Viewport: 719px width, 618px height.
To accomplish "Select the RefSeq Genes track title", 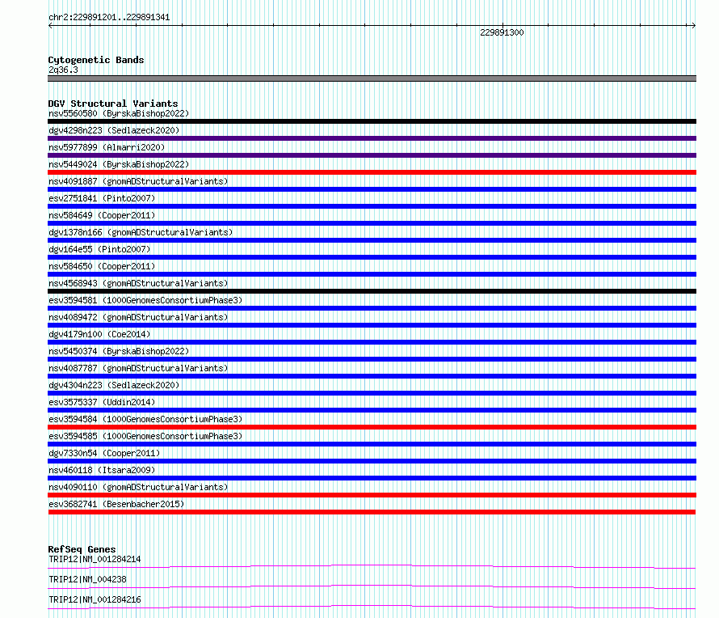I will pos(82,549).
